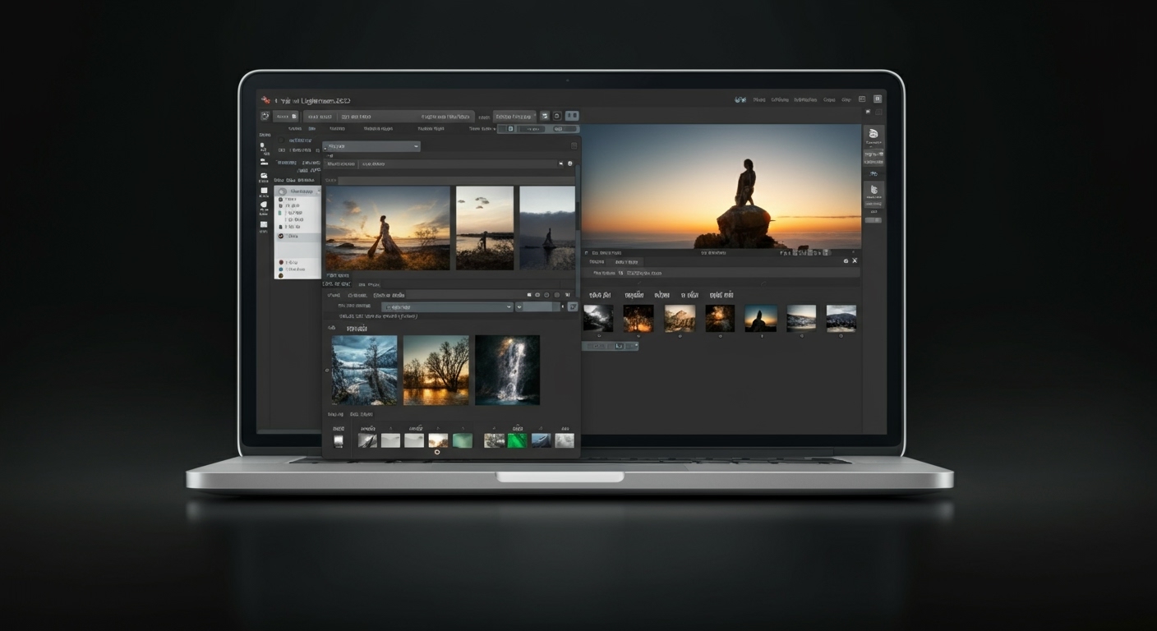Open the waterfall thumbnail in the import dialog
The image size is (1157, 631).
point(506,370)
